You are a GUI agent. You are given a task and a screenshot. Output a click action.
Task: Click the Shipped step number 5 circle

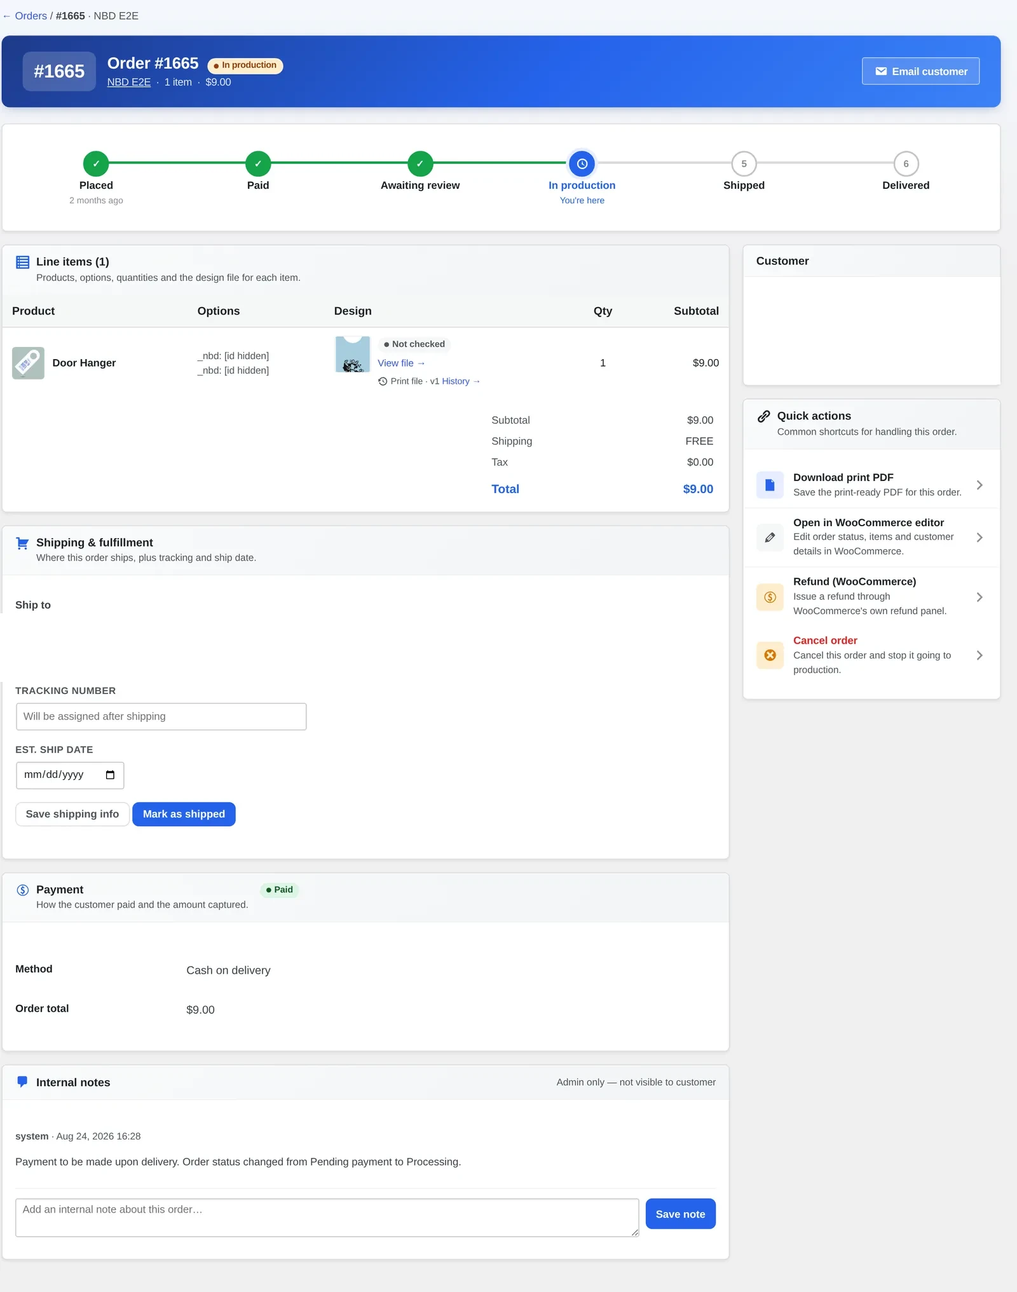pyautogui.click(x=744, y=164)
